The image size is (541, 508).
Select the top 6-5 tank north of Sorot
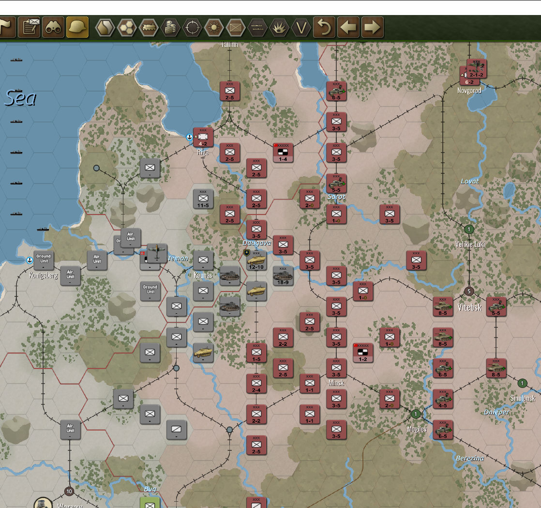point(336,91)
